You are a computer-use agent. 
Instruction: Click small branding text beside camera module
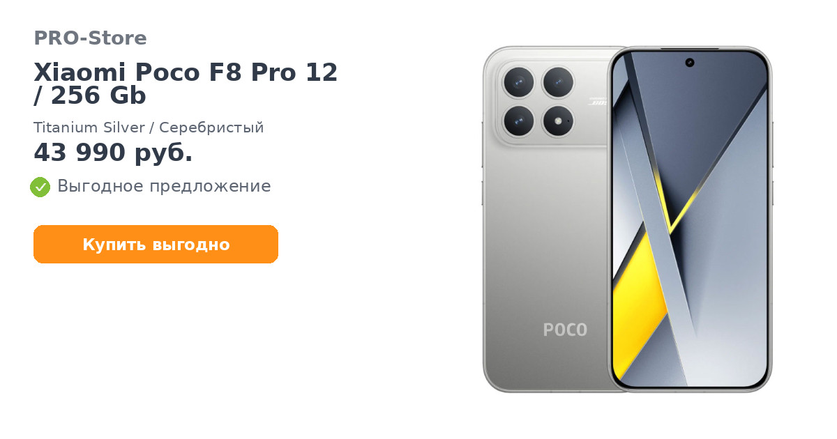click(x=597, y=102)
